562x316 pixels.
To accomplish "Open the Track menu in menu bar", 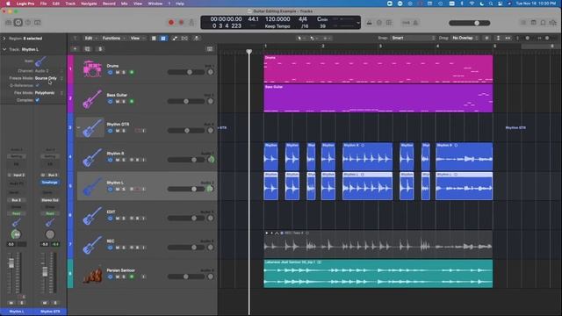I will 70,4.
